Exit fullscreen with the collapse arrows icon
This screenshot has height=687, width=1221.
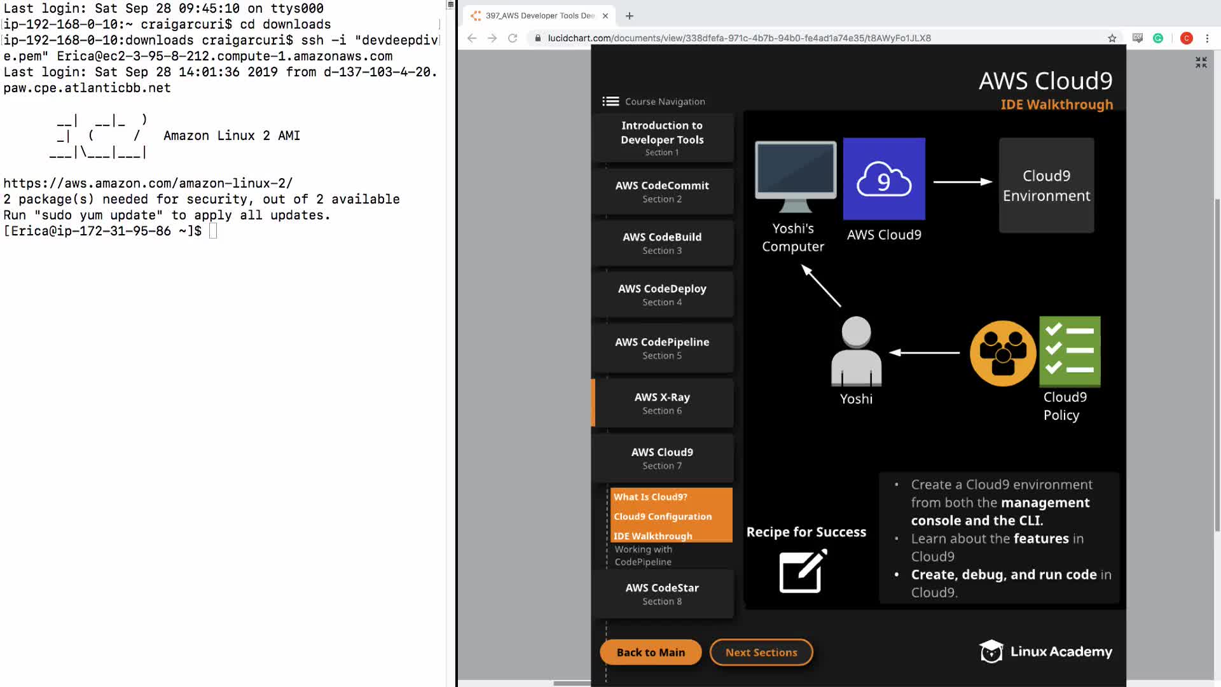click(x=1201, y=62)
